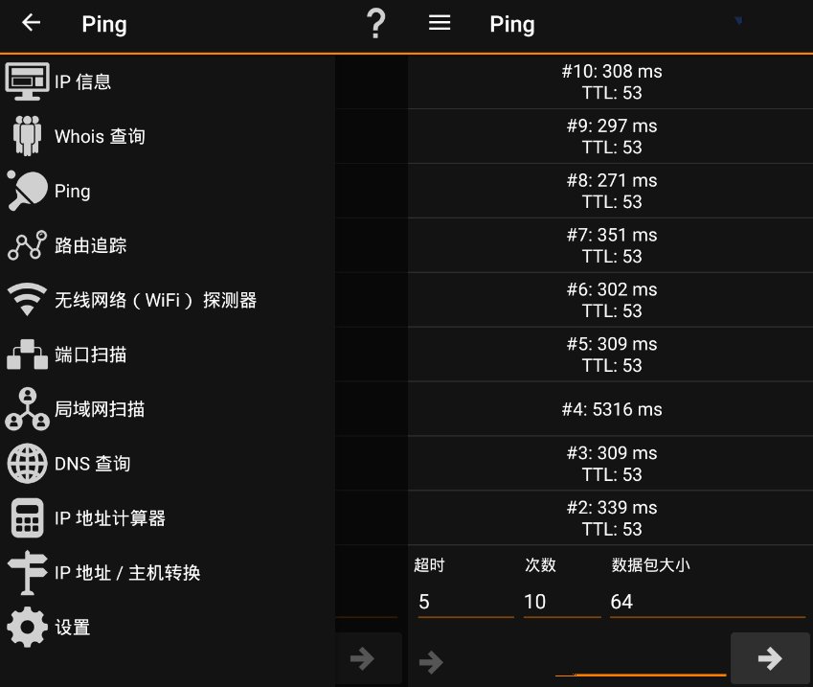Open Whois 查询 people icon
The image size is (813, 687).
[27, 136]
